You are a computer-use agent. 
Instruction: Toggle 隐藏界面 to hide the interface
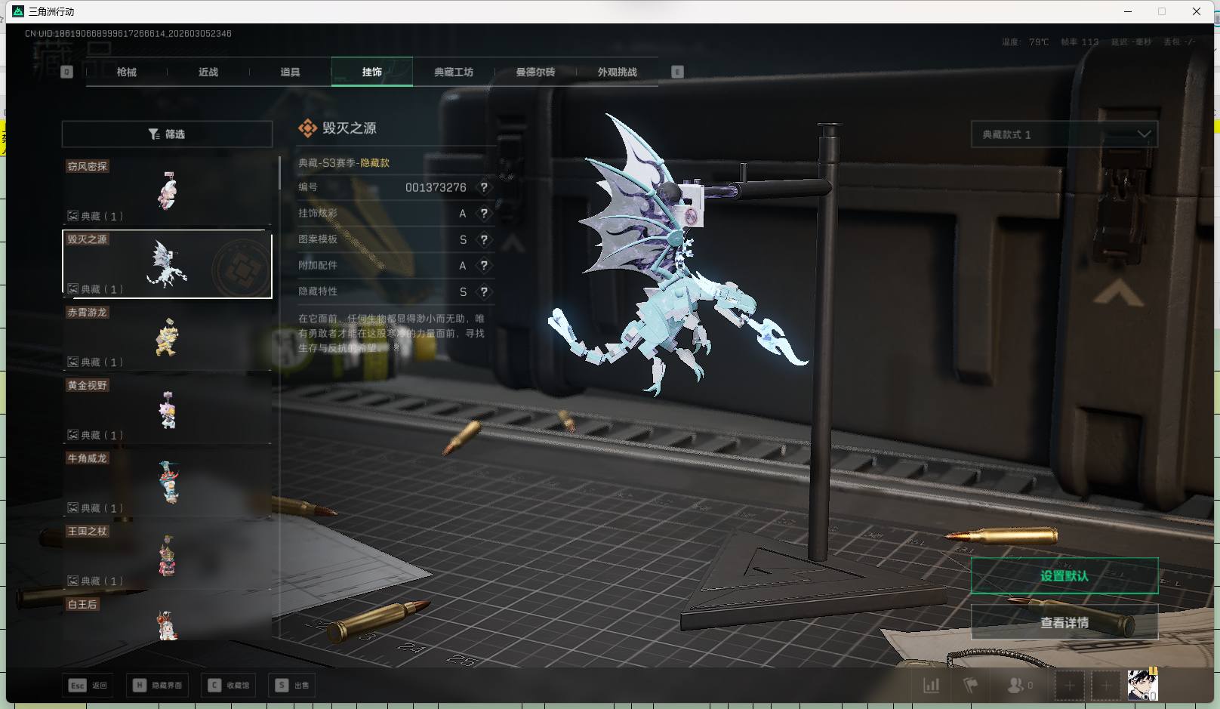158,686
